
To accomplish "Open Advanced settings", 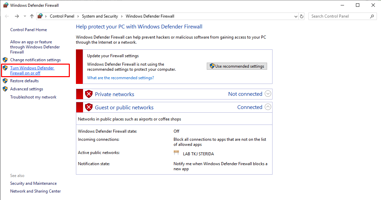I will [x=26, y=89].
